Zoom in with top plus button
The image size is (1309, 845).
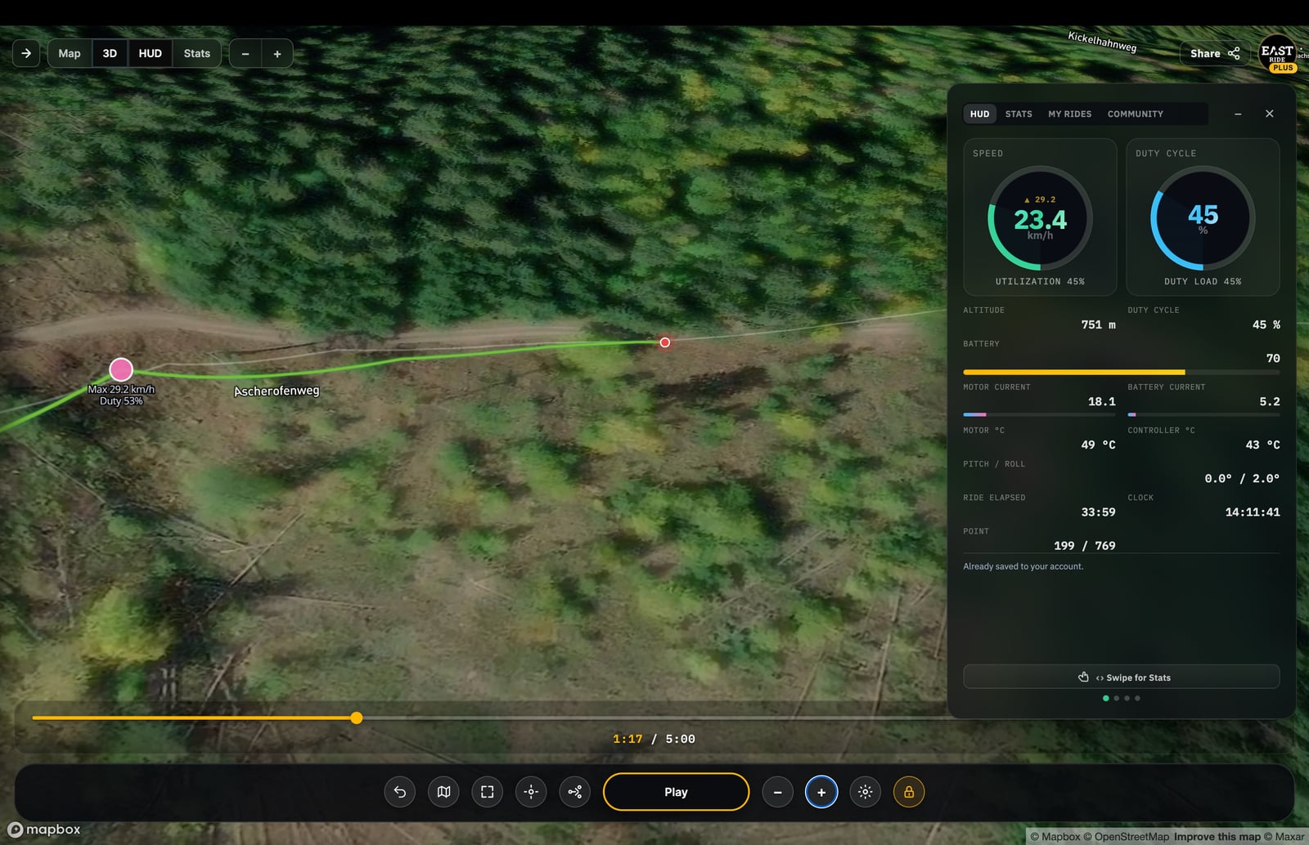coord(277,54)
